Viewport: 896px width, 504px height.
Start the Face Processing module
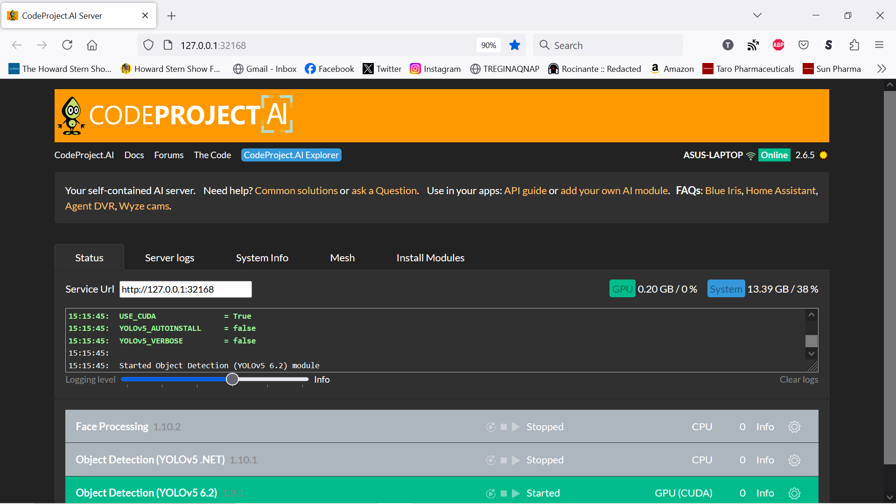(x=516, y=427)
